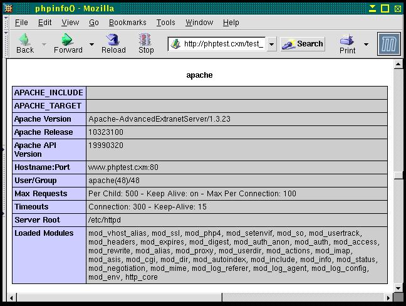Click the 'www.phptest.cxm:80' value
406x306 pixels.
[x=123, y=167]
